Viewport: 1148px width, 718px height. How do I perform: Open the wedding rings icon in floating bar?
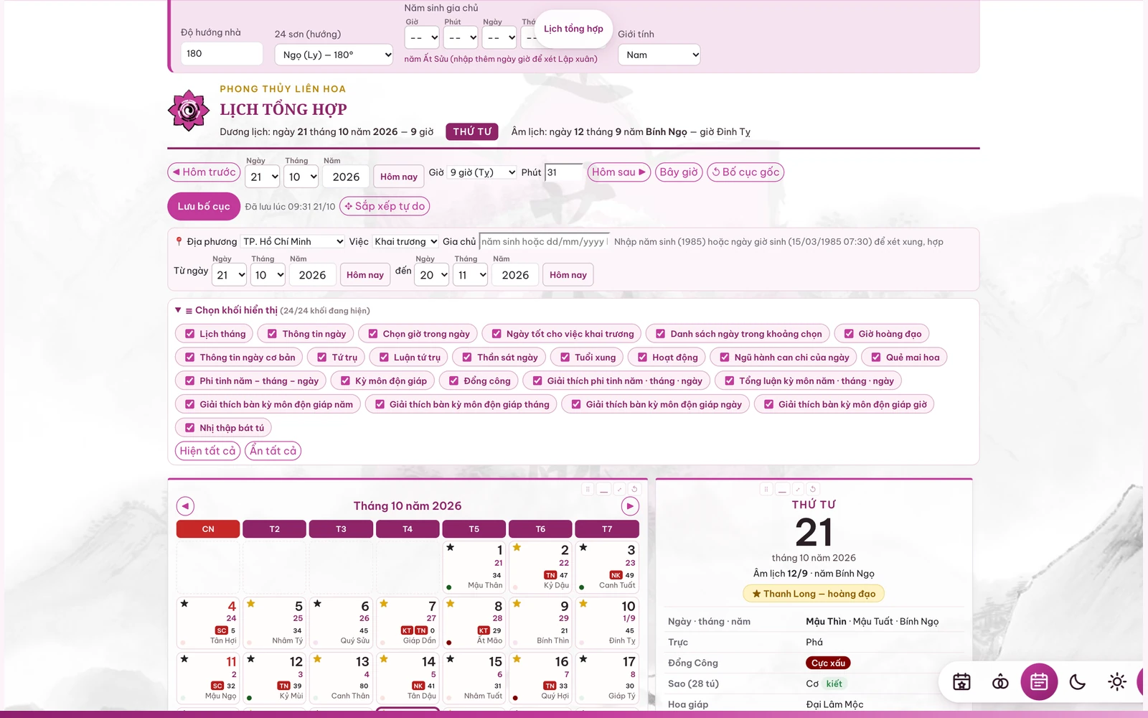pos(1000,682)
